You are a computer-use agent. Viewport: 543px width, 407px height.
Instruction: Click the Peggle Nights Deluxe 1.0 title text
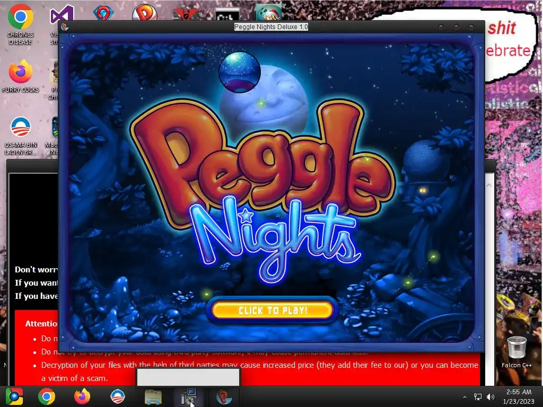(271, 27)
